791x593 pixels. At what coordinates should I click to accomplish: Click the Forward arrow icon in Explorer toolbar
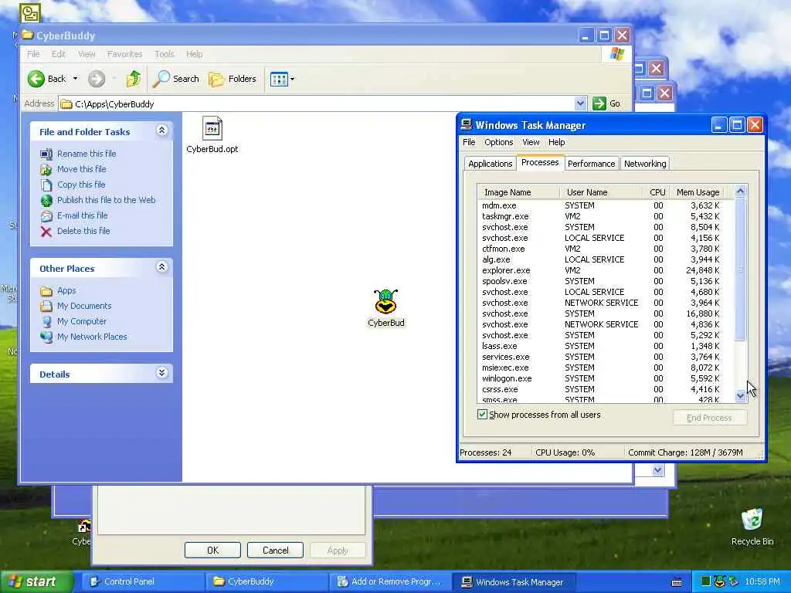pos(97,79)
